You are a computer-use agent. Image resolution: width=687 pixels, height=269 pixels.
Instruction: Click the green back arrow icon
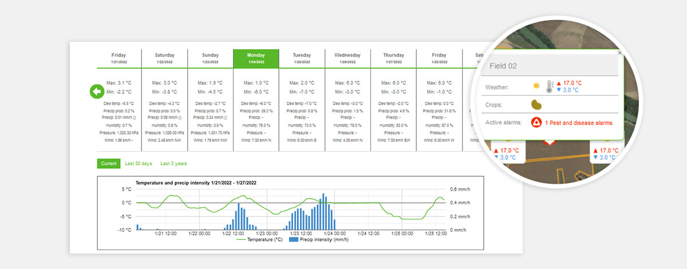pyautogui.click(x=97, y=92)
